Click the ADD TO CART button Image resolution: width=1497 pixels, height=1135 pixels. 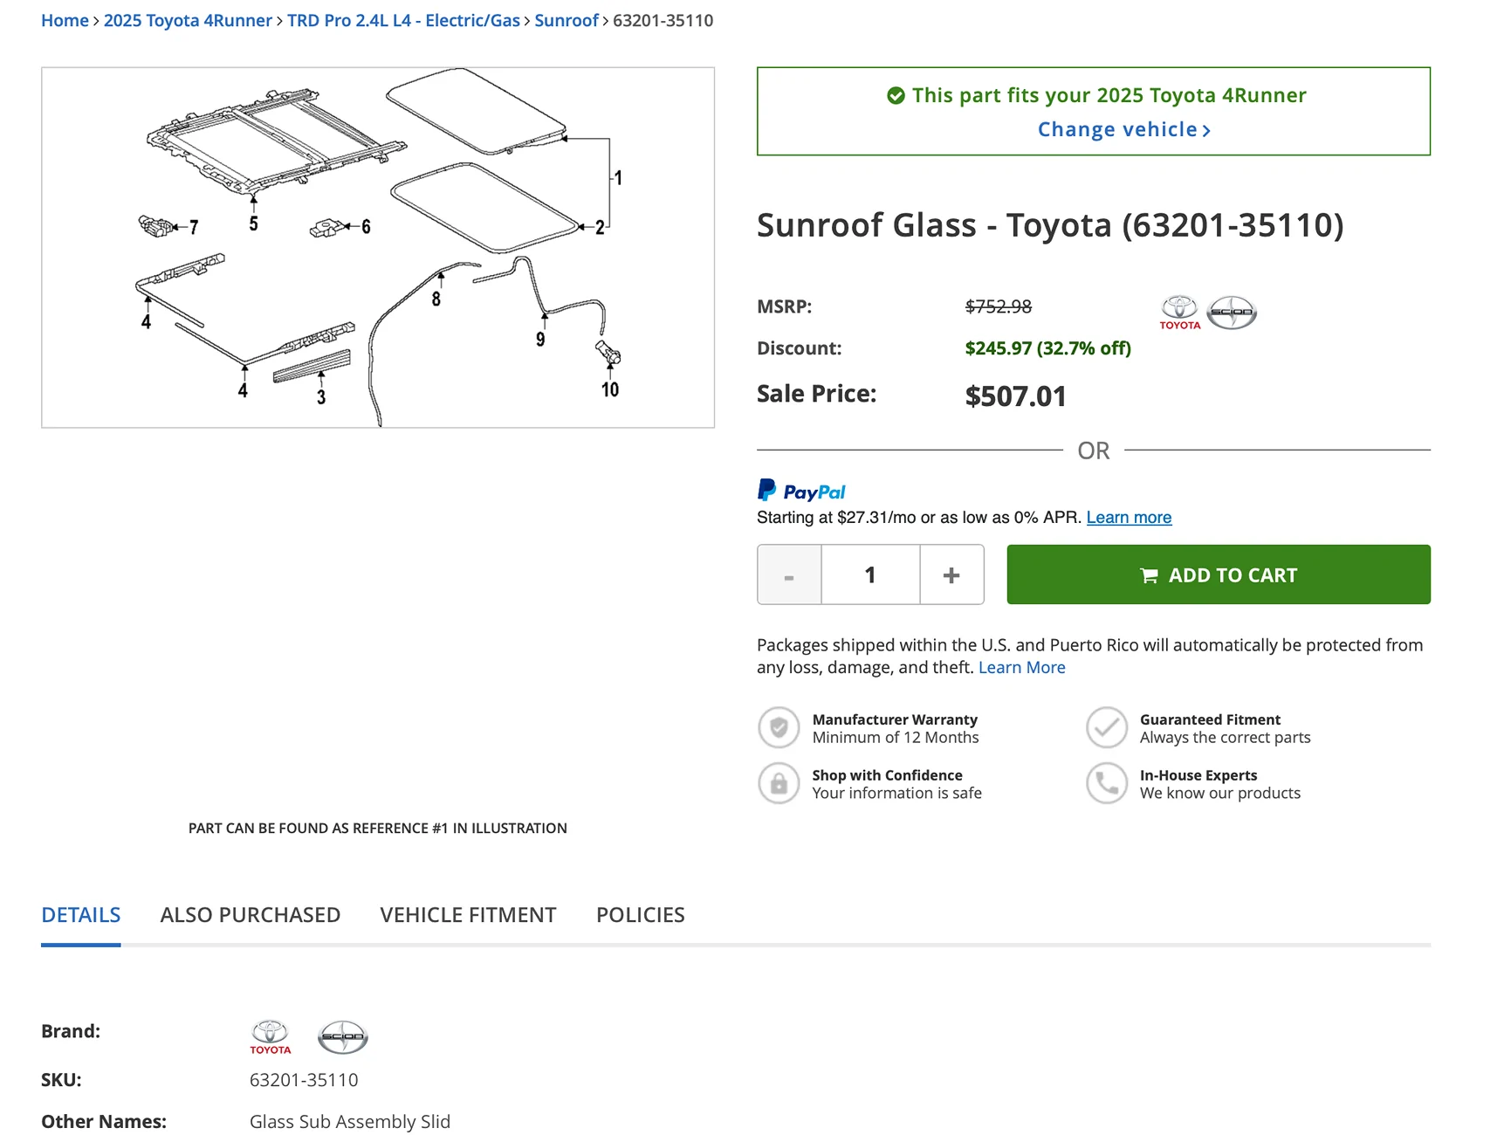1219,574
